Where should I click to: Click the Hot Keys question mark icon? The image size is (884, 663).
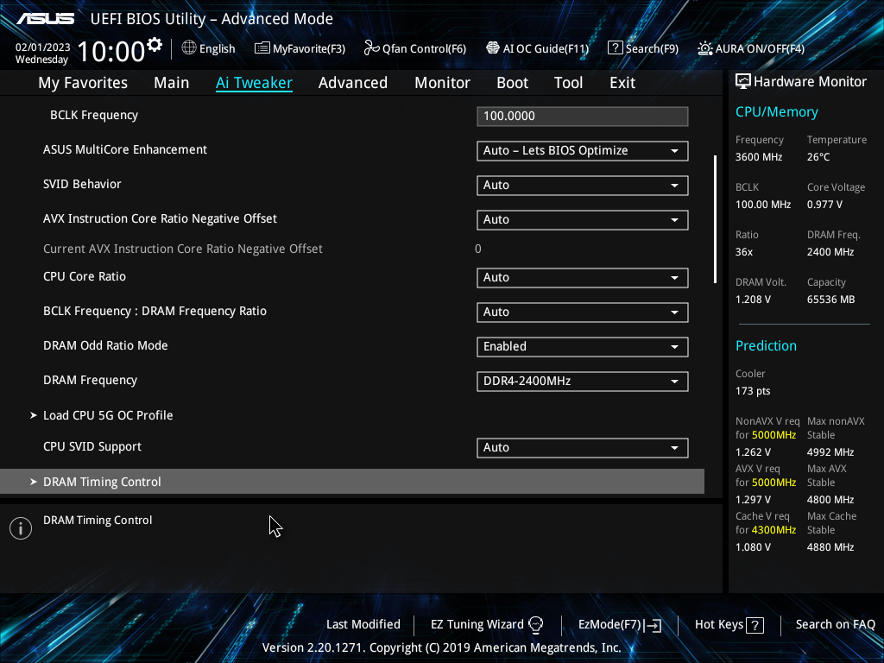[x=755, y=625]
